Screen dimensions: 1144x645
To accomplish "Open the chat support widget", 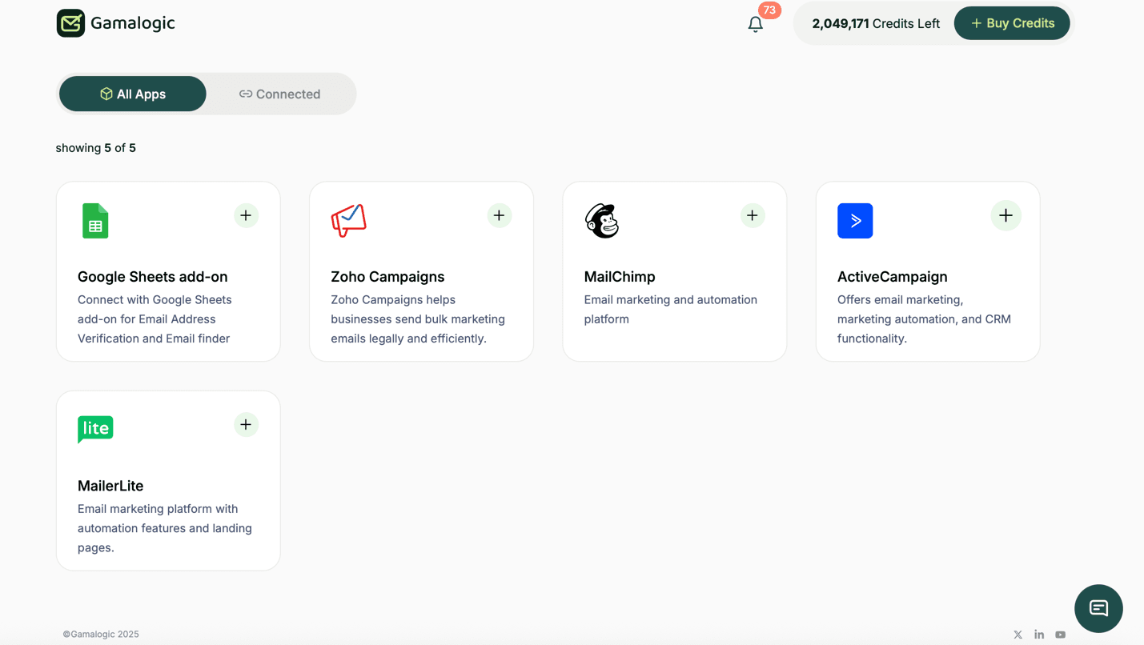I will click(x=1098, y=608).
